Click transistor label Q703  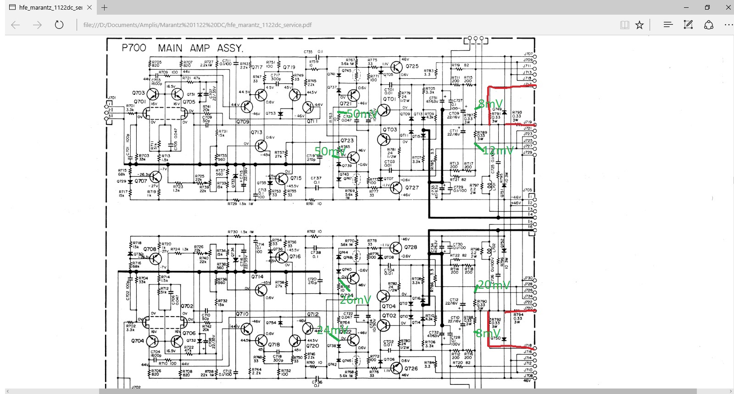139,93
